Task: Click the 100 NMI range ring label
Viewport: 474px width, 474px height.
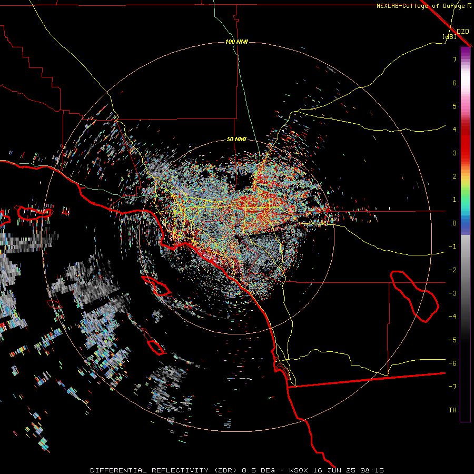Action: pyautogui.click(x=236, y=42)
